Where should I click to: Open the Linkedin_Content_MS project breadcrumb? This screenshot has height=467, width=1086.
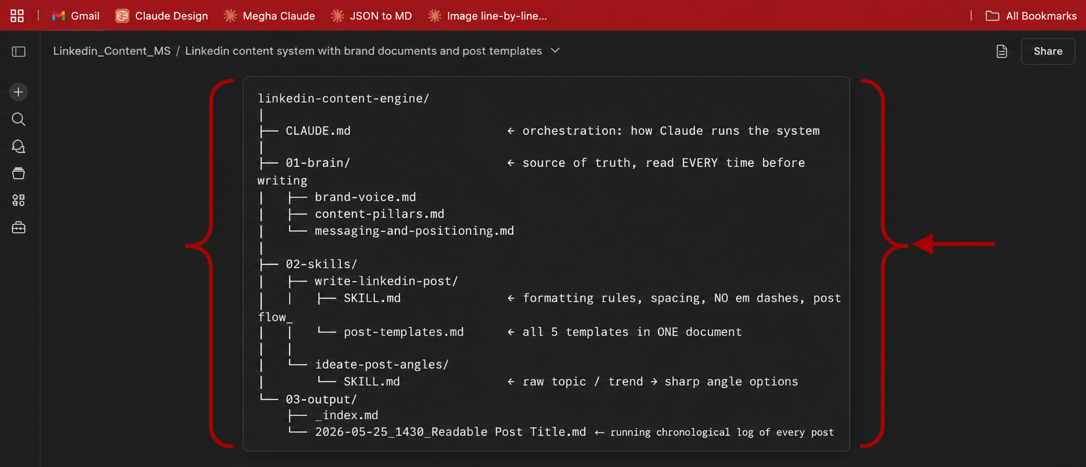(112, 51)
